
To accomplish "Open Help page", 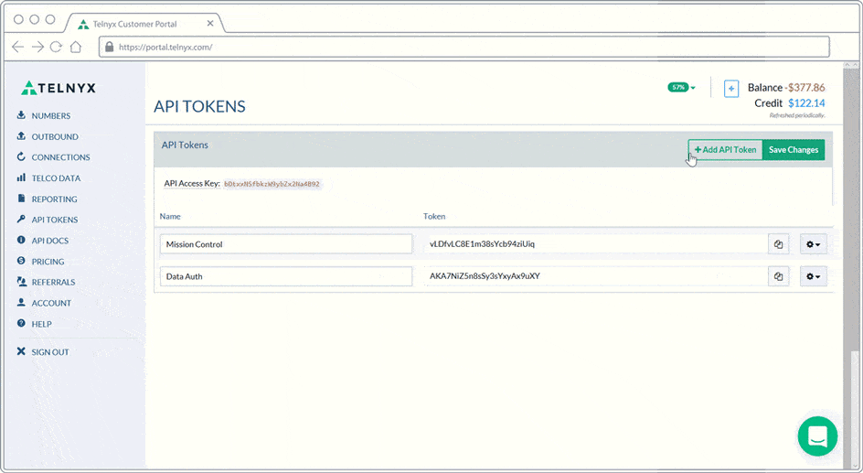I will tap(41, 324).
